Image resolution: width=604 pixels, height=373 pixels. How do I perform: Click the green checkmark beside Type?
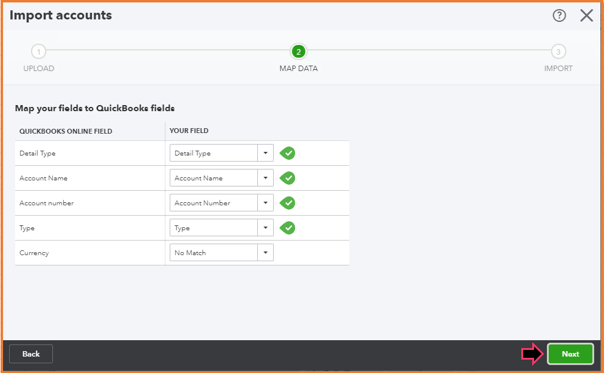tap(288, 228)
